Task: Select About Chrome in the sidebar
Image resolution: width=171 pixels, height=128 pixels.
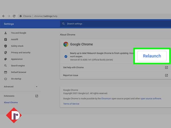Action: pos(11,102)
